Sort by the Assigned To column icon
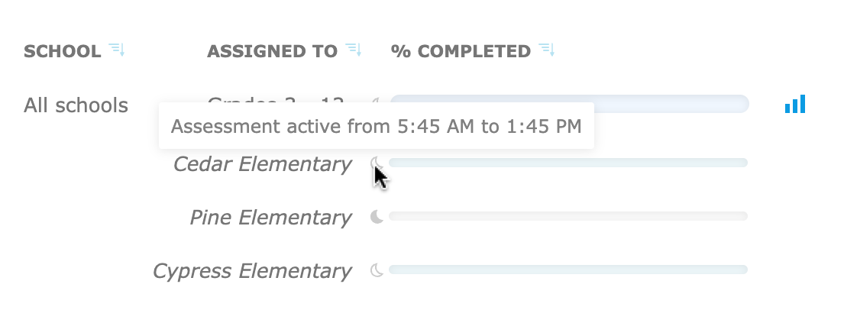 tap(353, 50)
